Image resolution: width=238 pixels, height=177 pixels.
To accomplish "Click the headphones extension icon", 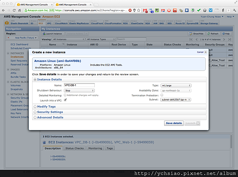I will pos(205,10).
